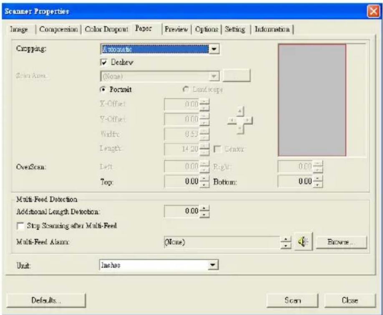
Task: Decrease the OverScan Bottom value
Action: pos(318,185)
